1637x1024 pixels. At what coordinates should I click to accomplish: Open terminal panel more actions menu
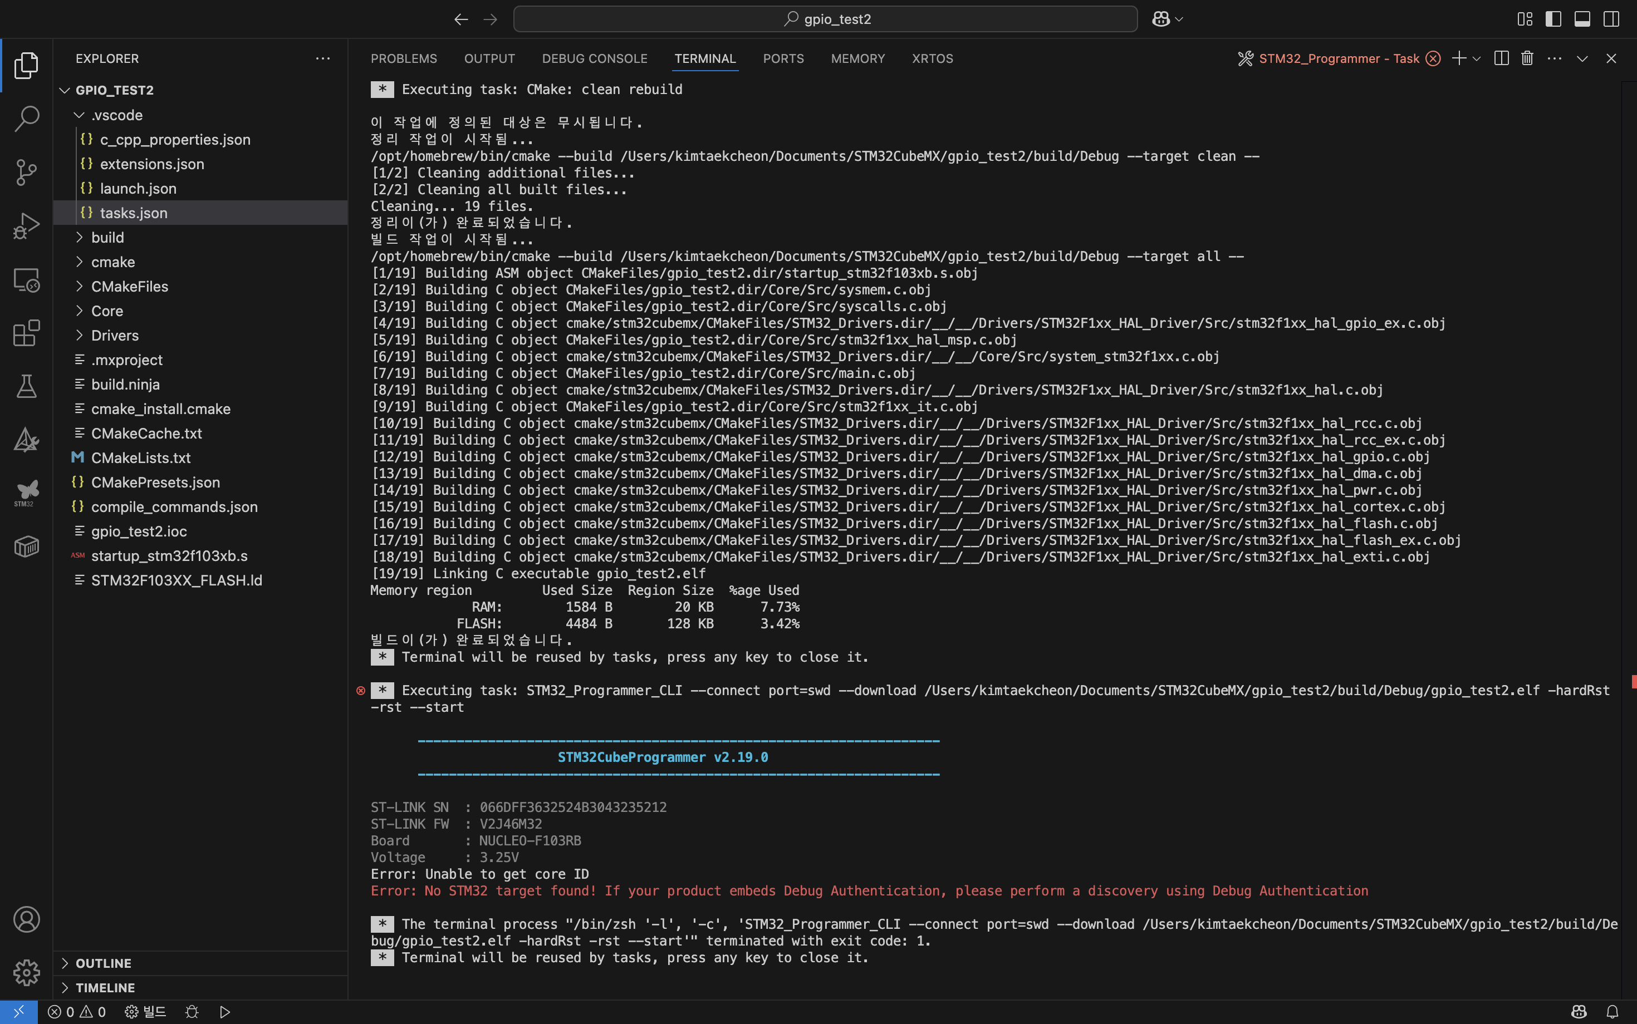(1555, 58)
